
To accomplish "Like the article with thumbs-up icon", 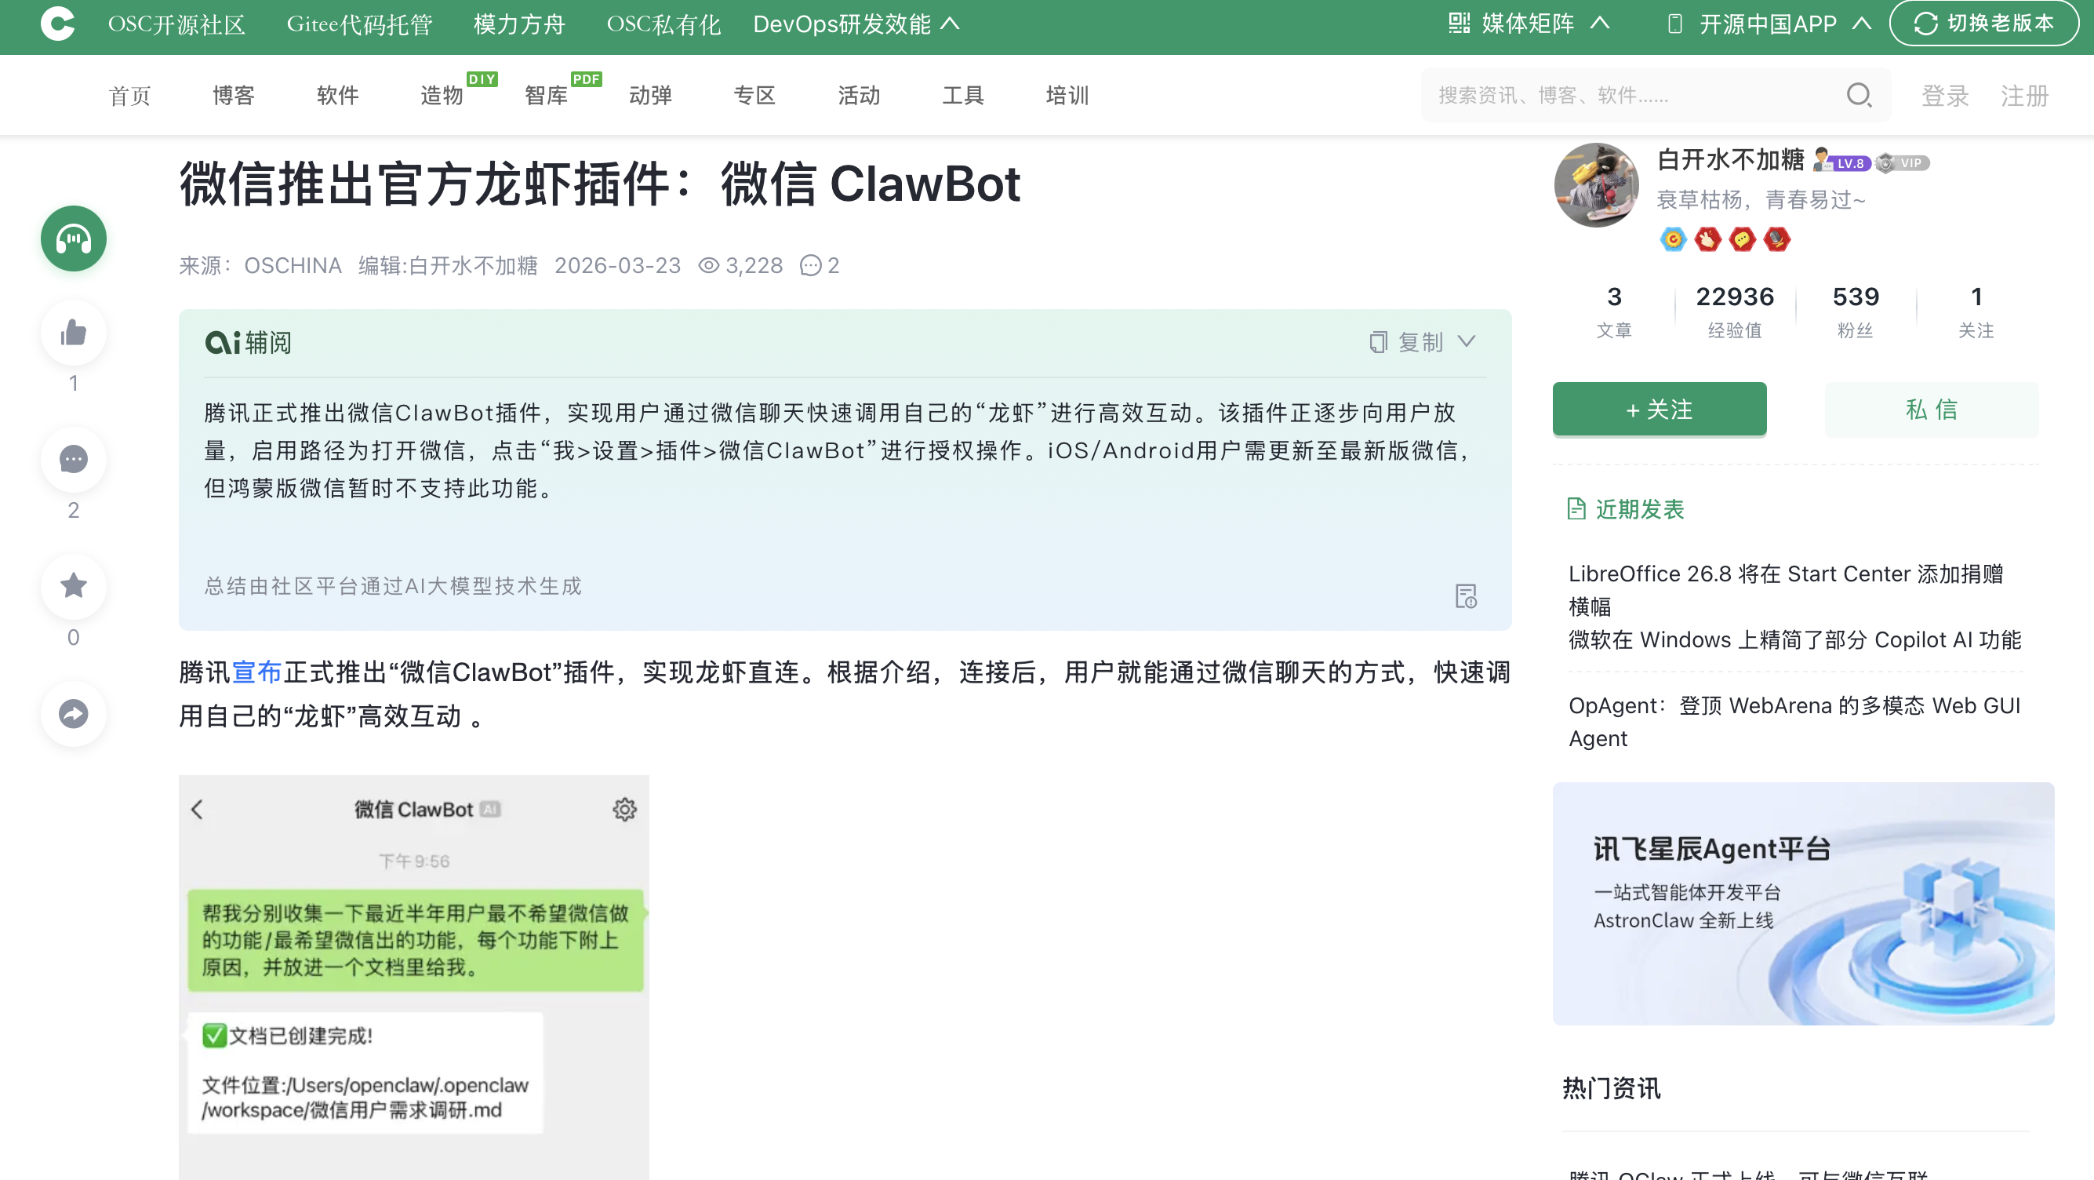I will [73, 333].
